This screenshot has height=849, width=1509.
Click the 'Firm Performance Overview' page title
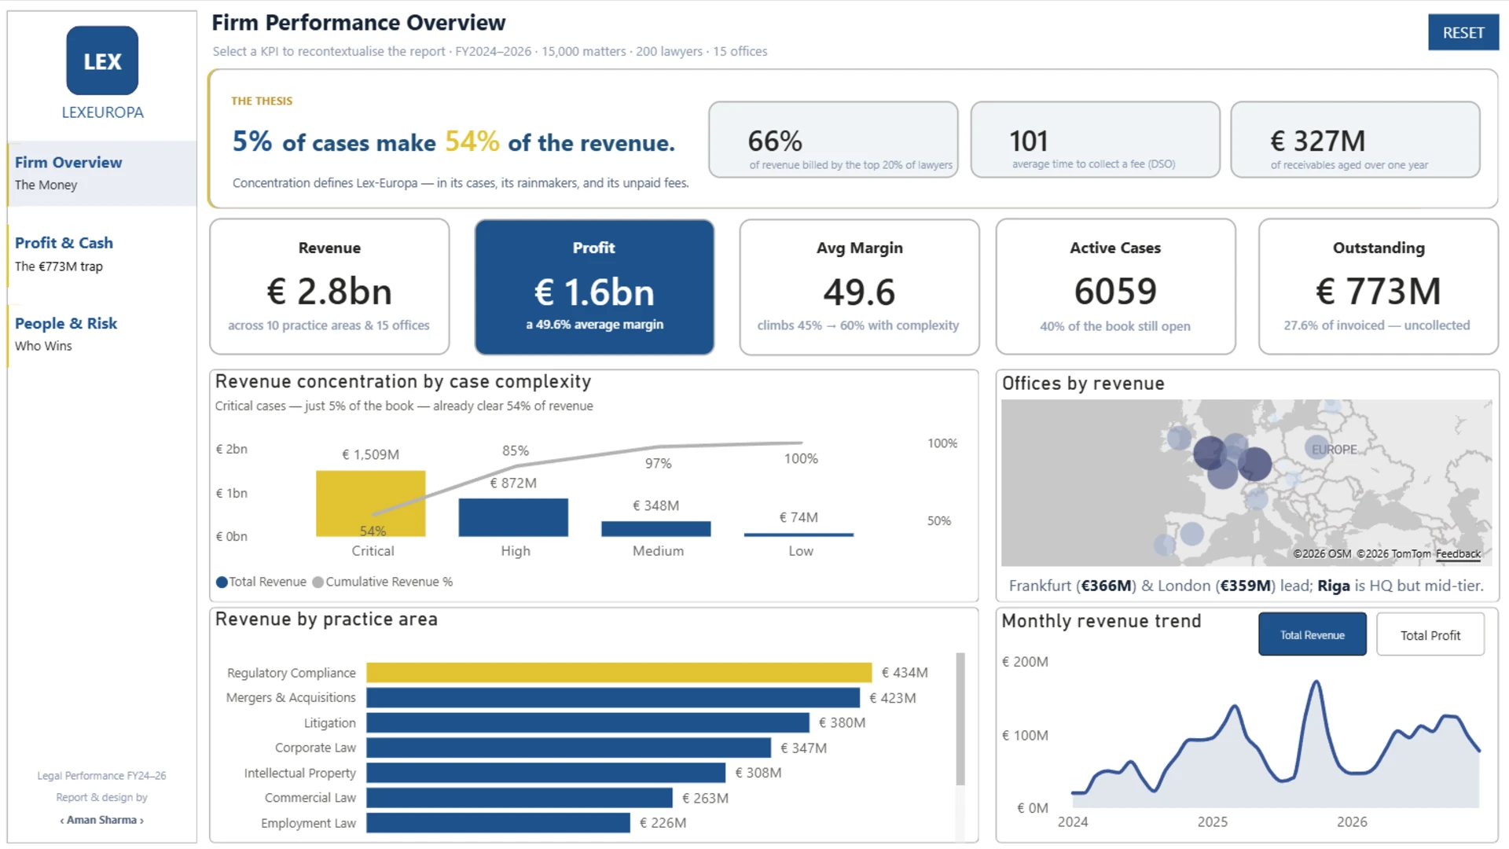point(358,23)
